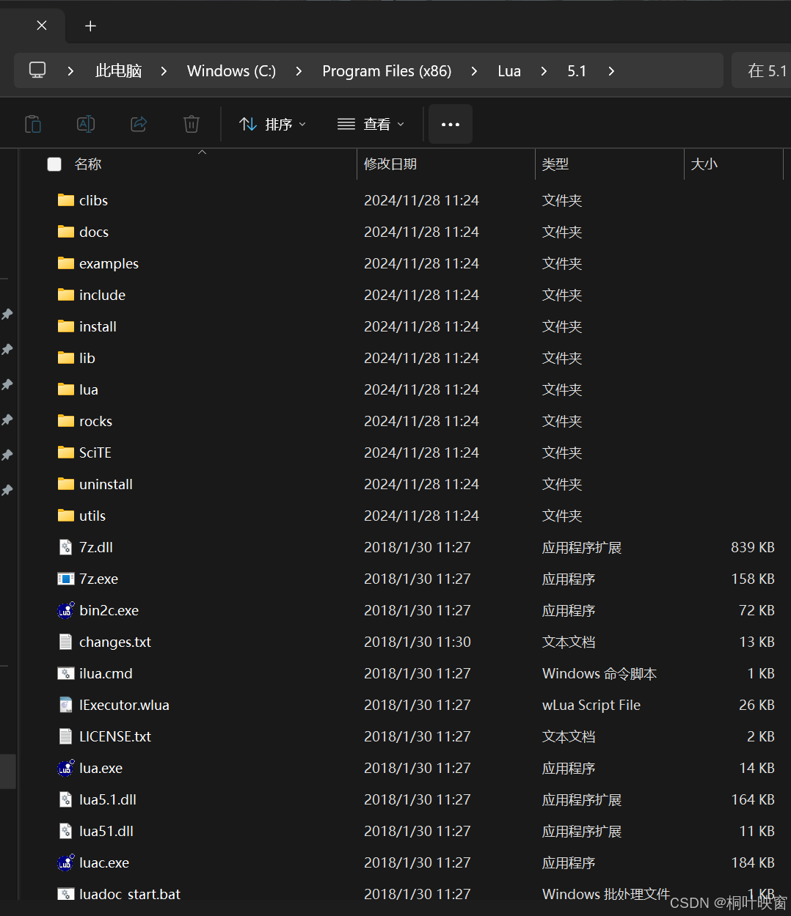791x916 pixels.
Task: Select the include folder name
Action: (102, 295)
